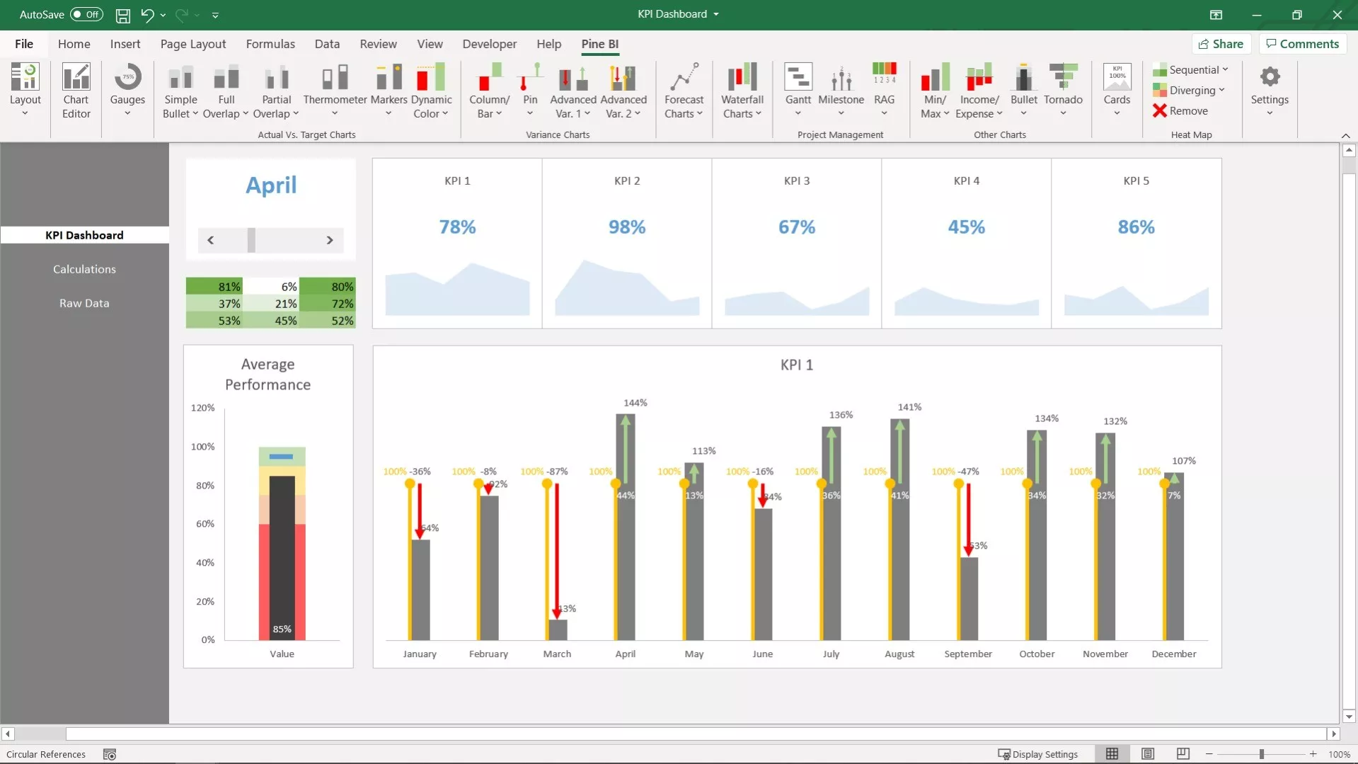Go to the Calculations sheet
This screenshot has width=1358, height=764.
84,269
